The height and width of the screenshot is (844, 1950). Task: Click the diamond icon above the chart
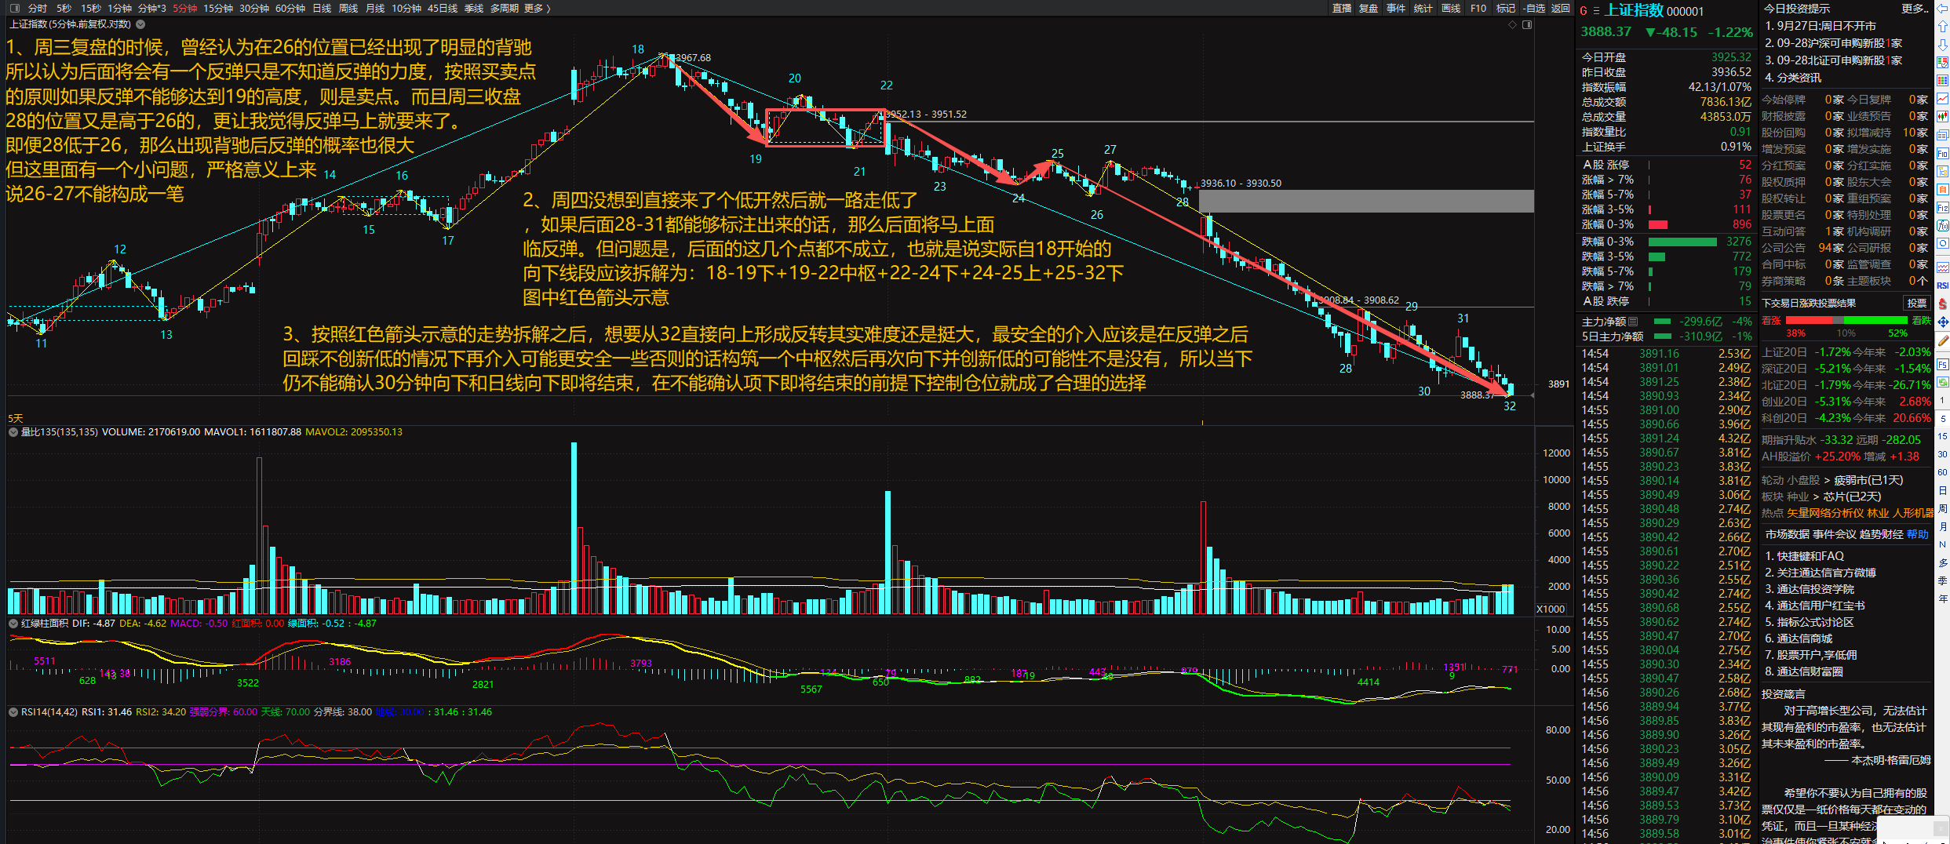pyautogui.click(x=1512, y=24)
